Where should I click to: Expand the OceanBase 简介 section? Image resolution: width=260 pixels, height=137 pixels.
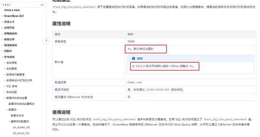[14, 16]
